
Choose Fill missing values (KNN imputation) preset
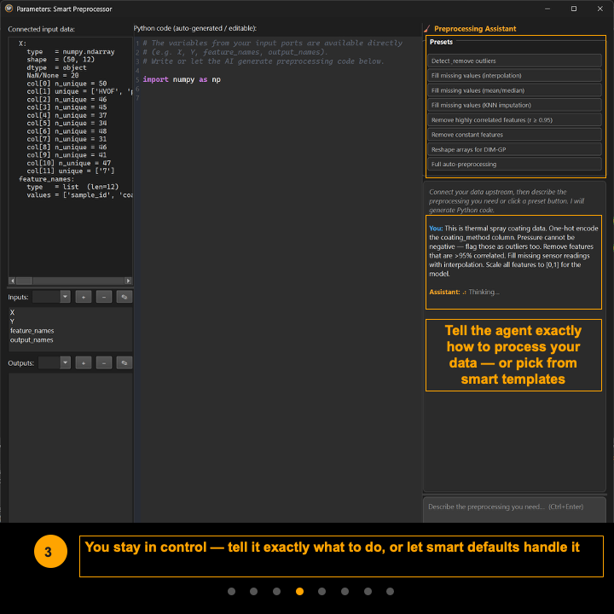click(514, 105)
